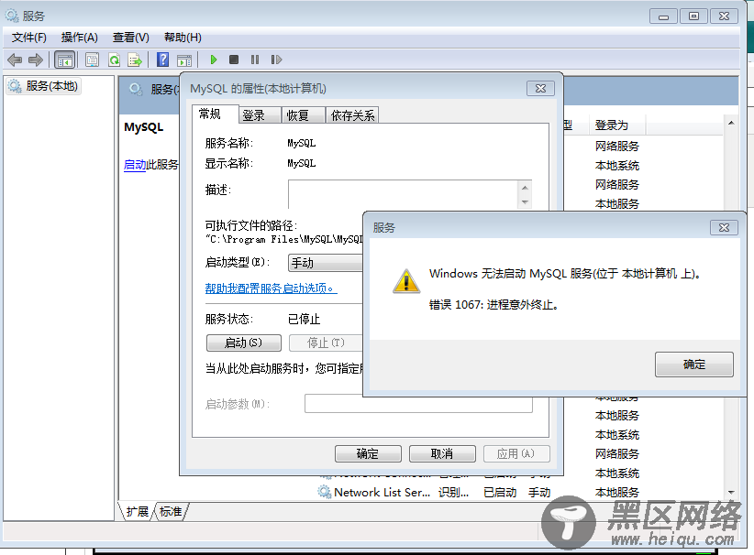Open the Help question mark icon
The width and height of the screenshot is (754, 555).
click(x=163, y=60)
